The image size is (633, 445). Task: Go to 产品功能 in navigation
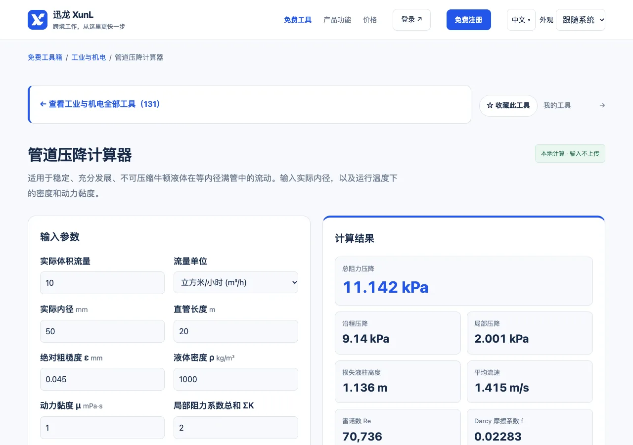(337, 20)
